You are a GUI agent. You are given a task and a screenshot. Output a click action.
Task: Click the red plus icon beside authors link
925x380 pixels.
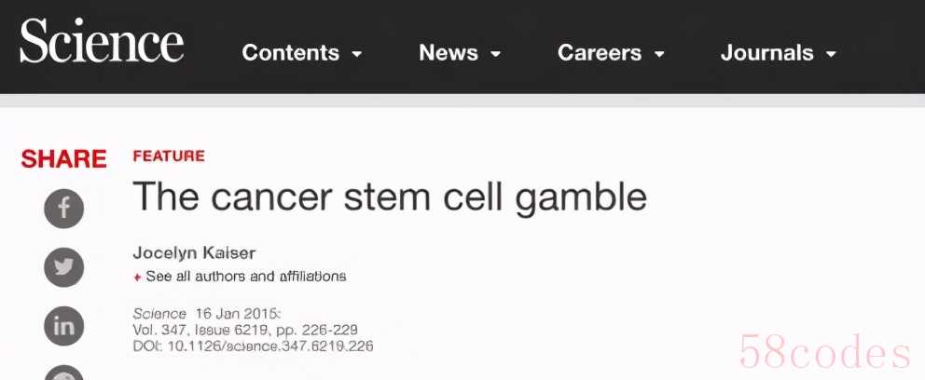point(138,278)
